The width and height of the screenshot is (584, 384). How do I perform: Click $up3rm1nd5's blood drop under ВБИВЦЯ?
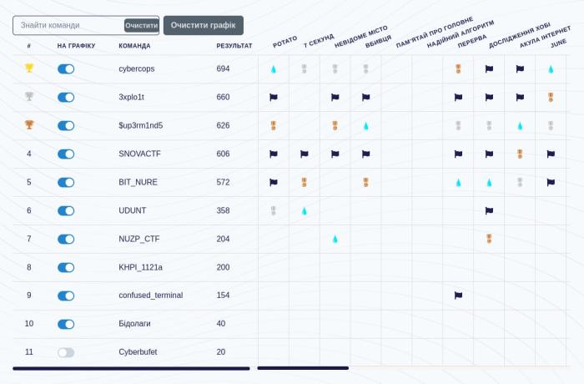click(x=365, y=126)
